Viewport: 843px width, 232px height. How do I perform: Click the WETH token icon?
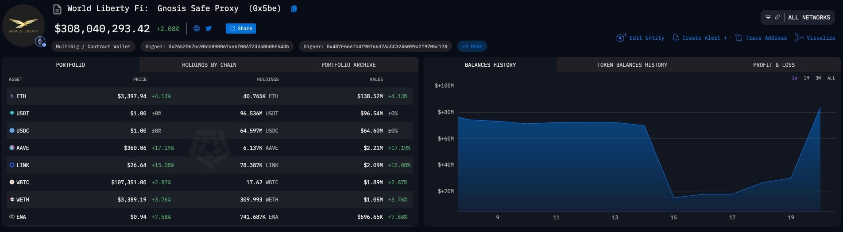[12, 199]
